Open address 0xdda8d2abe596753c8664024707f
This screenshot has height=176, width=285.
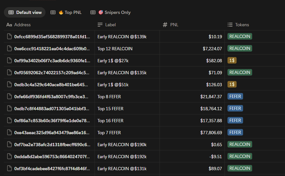pos(52,157)
